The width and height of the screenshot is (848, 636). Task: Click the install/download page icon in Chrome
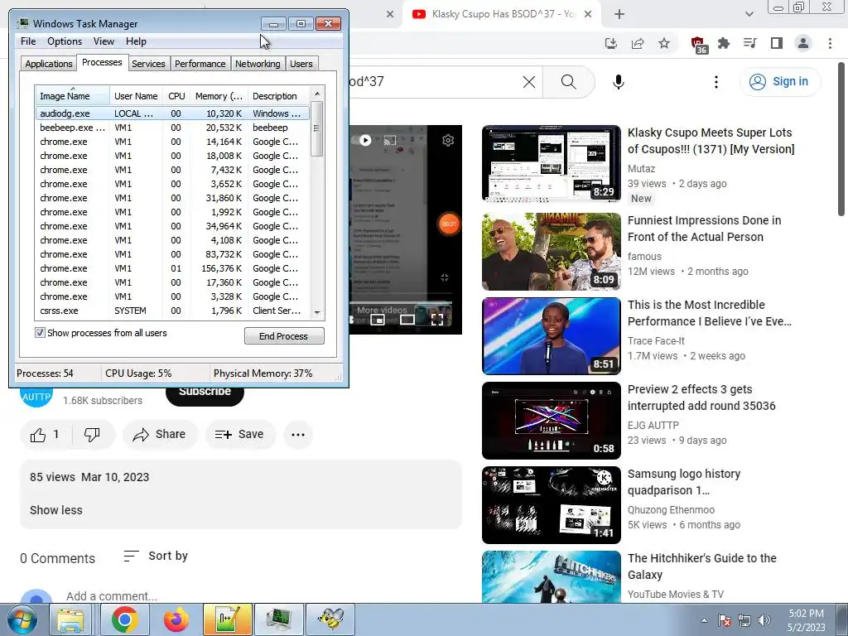[611, 43]
